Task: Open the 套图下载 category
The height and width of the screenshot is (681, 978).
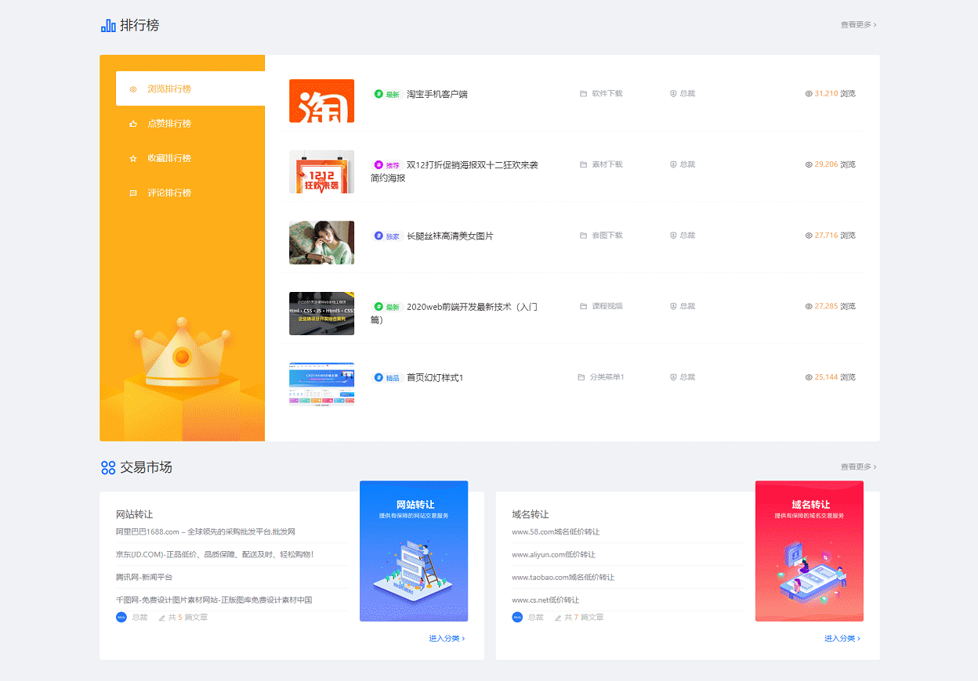Action: coord(607,235)
